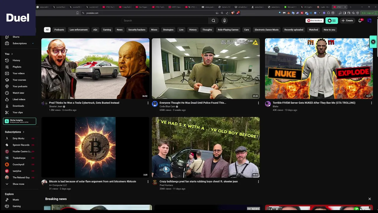Play NUKE EXPLODE thumbnail video
Screen dimensions: 378x213
click(x=319, y=69)
